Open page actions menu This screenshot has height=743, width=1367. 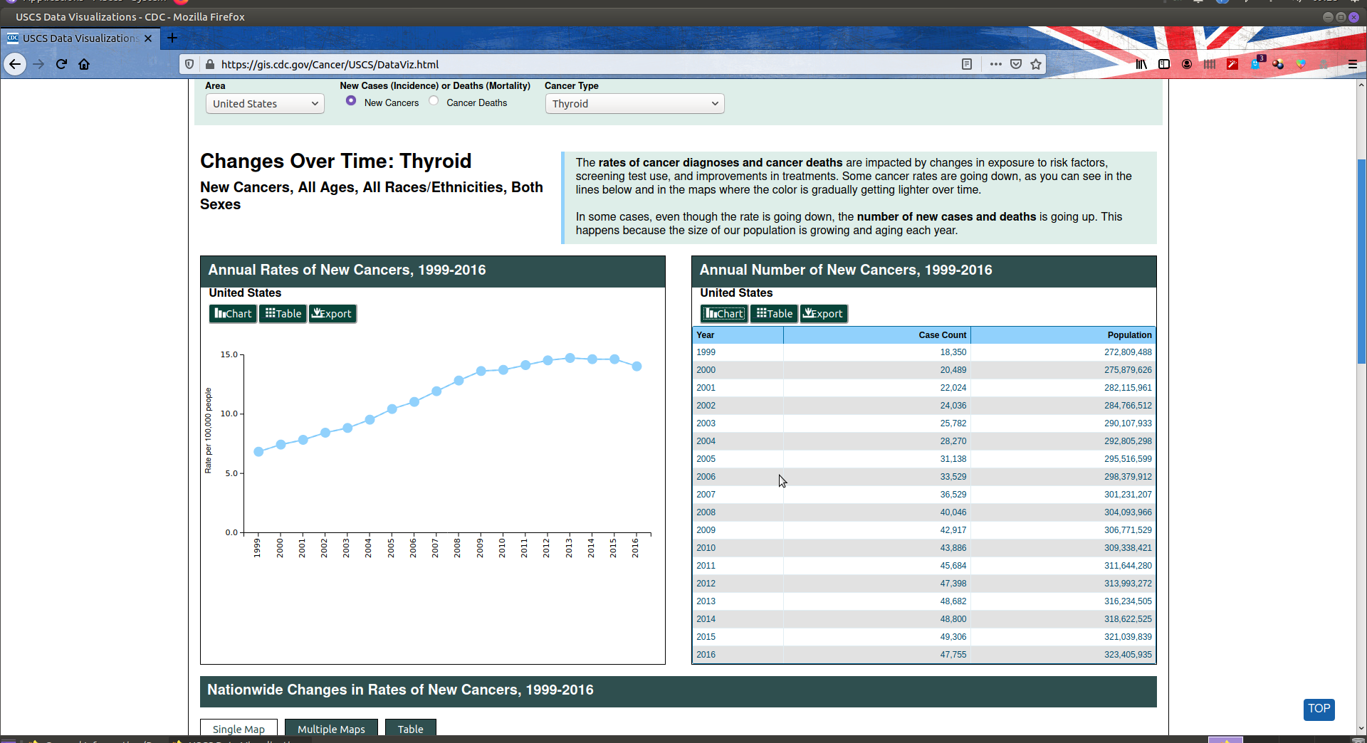click(x=996, y=64)
